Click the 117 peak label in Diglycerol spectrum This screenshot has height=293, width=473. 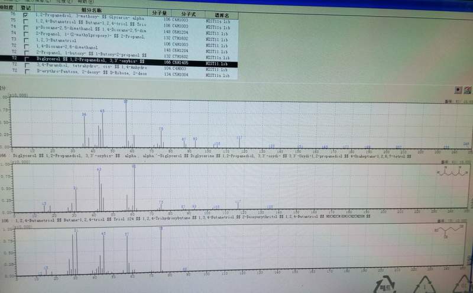(238, 202)
